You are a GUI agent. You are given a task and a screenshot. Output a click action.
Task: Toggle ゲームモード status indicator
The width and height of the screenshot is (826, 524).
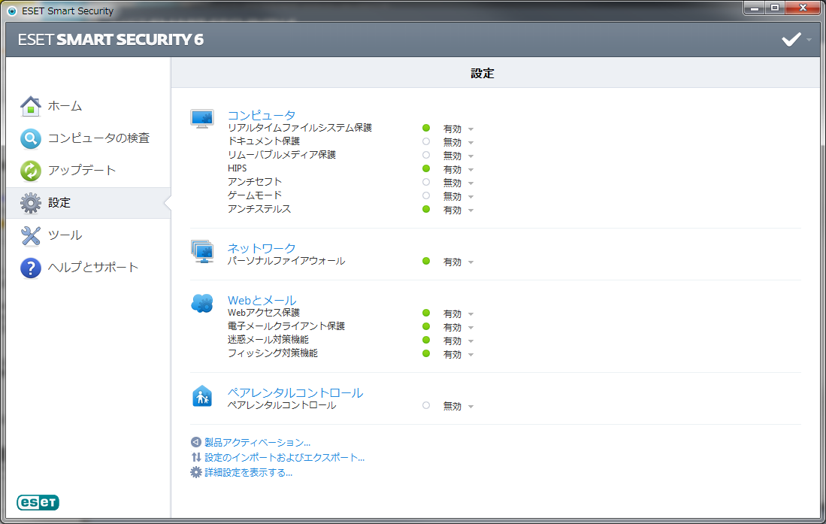point(426,195)
